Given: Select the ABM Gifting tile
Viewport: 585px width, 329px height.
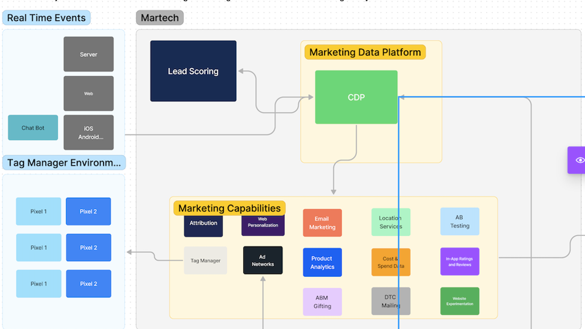Looking at the screenshot, I should pos(322,301).
